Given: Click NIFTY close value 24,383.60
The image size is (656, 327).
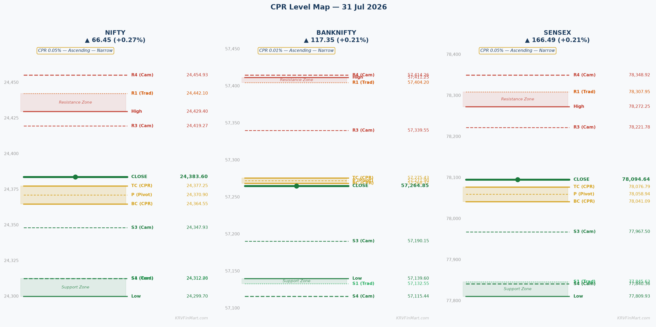Looking at the screenshot, I should click(194, 177).
